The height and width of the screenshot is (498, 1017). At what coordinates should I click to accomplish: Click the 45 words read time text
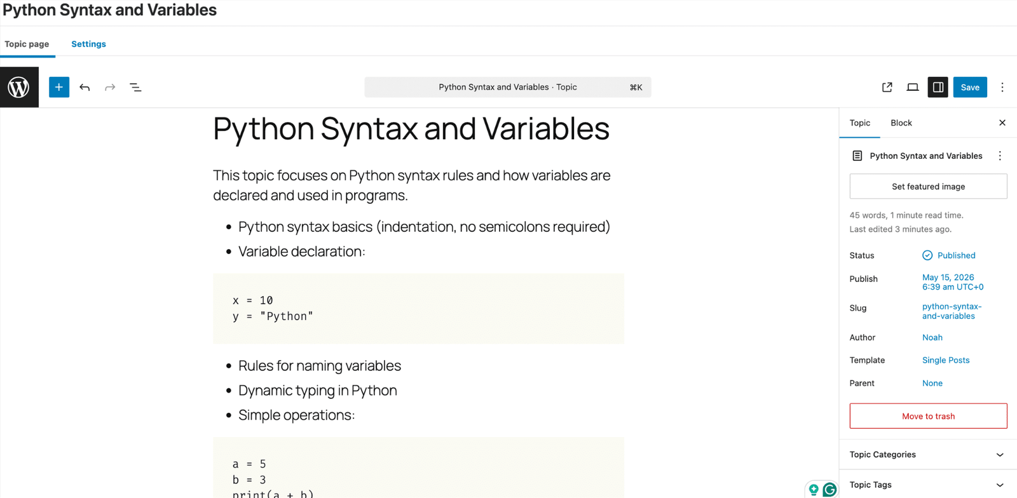coord(906,215)
